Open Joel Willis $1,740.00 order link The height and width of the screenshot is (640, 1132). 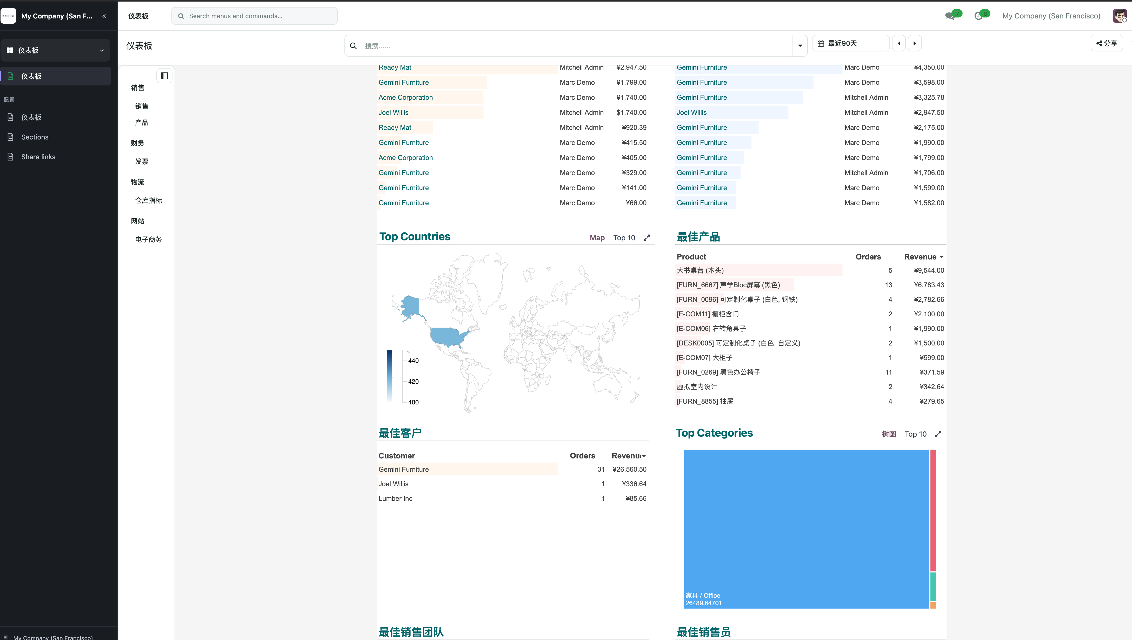(393, 112)
